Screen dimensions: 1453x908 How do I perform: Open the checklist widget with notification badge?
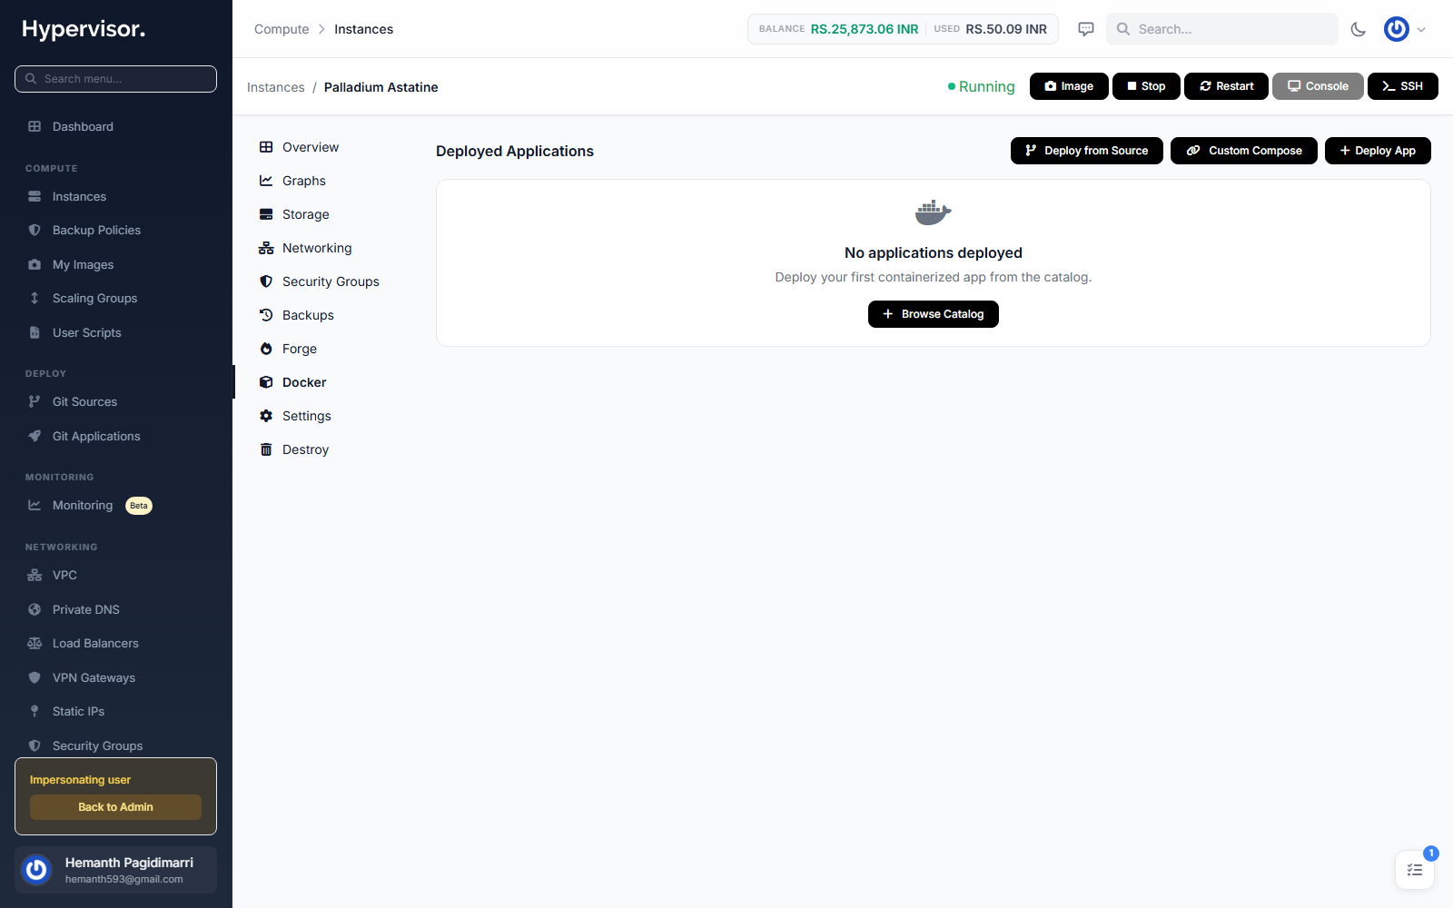(x=1415, y=870)
